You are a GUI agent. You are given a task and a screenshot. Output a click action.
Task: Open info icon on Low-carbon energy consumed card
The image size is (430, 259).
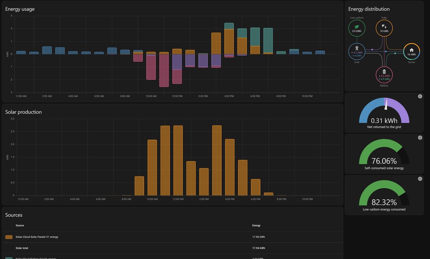click(420, 179)
